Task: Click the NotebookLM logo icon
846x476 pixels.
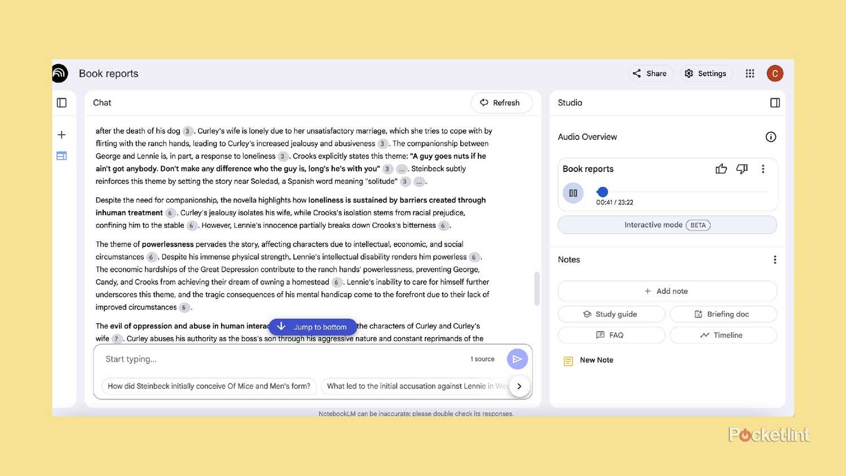Action: [60, 73]
